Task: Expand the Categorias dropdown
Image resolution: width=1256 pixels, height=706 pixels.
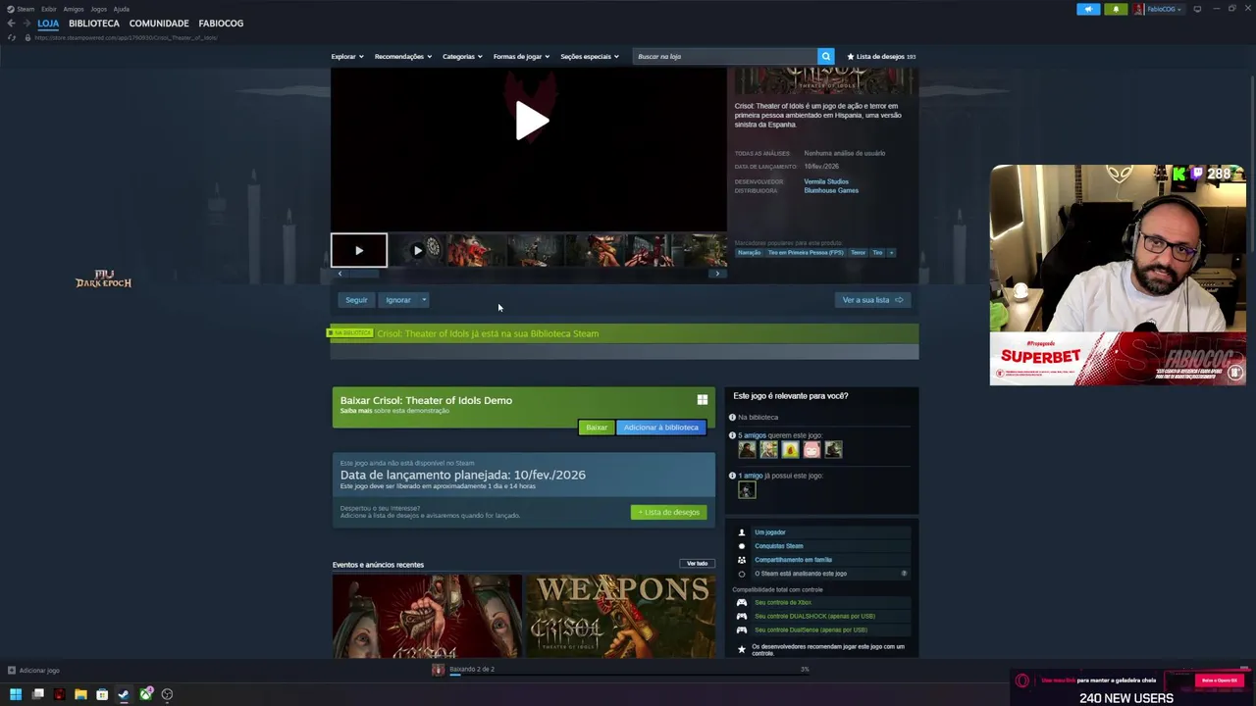Action: click(x=462, y=56)
